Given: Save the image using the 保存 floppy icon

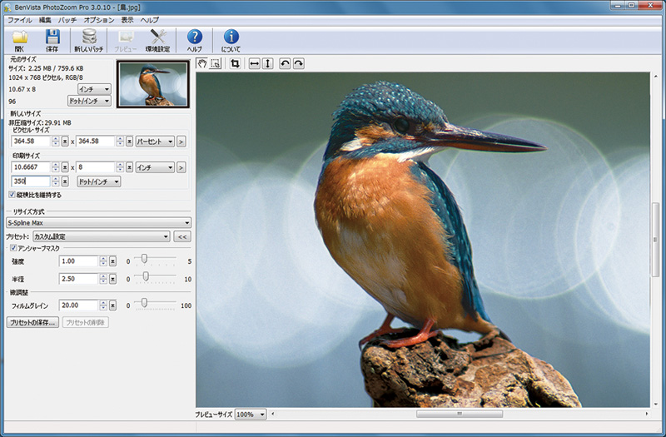Looking at the screenshot, I should click(52, 41).
